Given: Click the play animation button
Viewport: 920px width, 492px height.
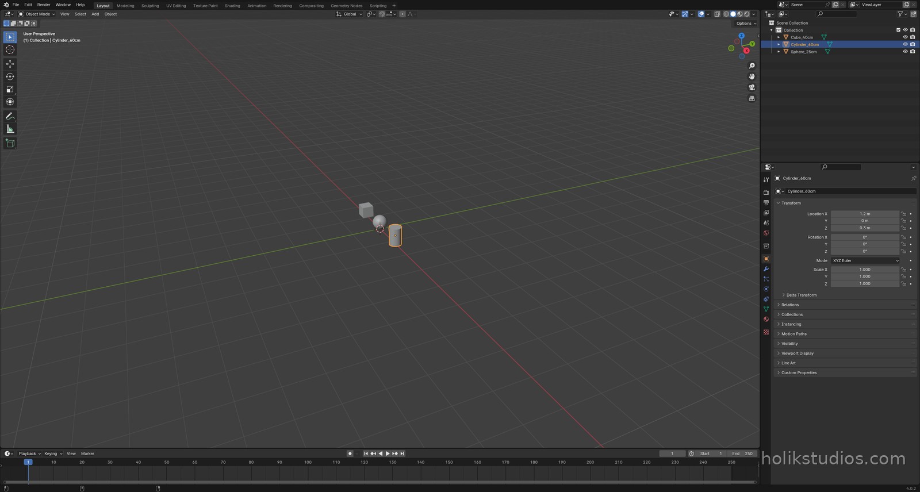Looking at the screenshot, I should 388,453.
